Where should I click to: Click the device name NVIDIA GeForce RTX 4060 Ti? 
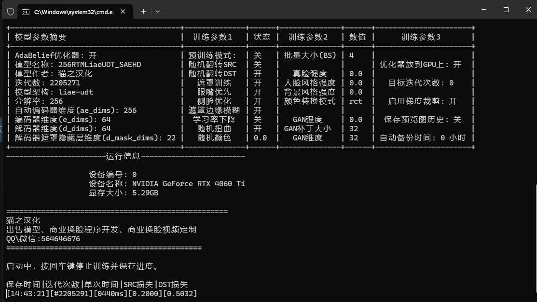click(189, 184)
